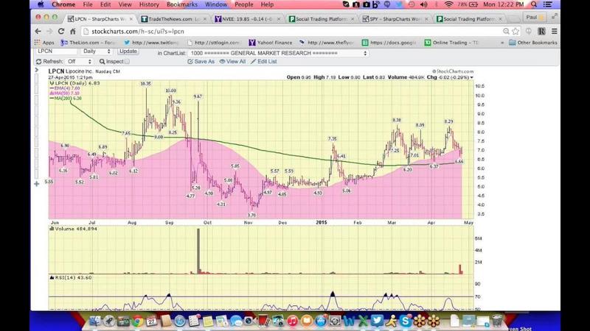Expand the quote data dropdown arrow after Chg
Screen dimensions: 590x331
point(471,77)
